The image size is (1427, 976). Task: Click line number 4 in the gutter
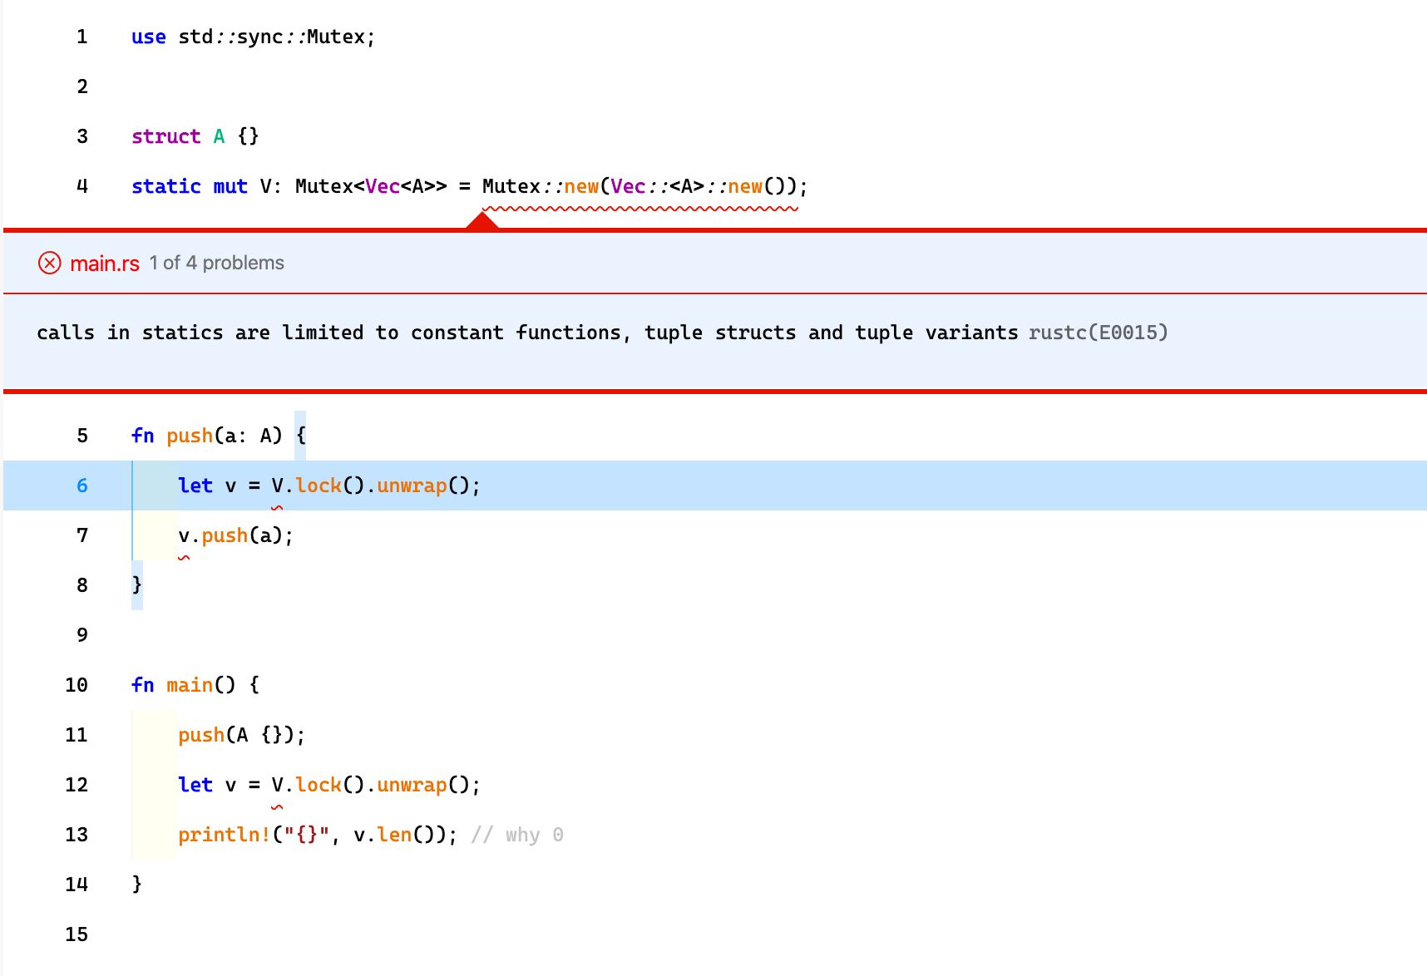coord(81,187)
